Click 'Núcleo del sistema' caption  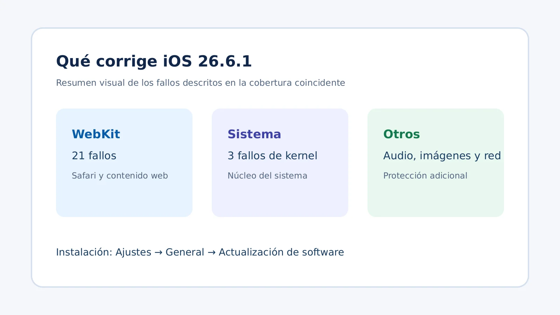pyautogui.click(x=267, y=176)
